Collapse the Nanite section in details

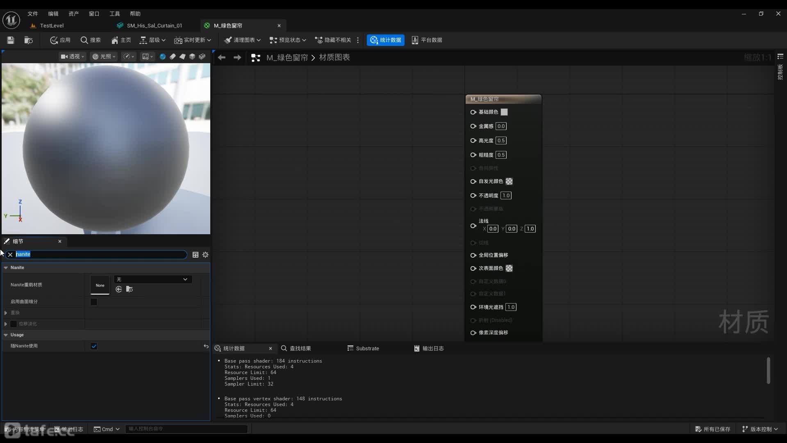point(6,267)
